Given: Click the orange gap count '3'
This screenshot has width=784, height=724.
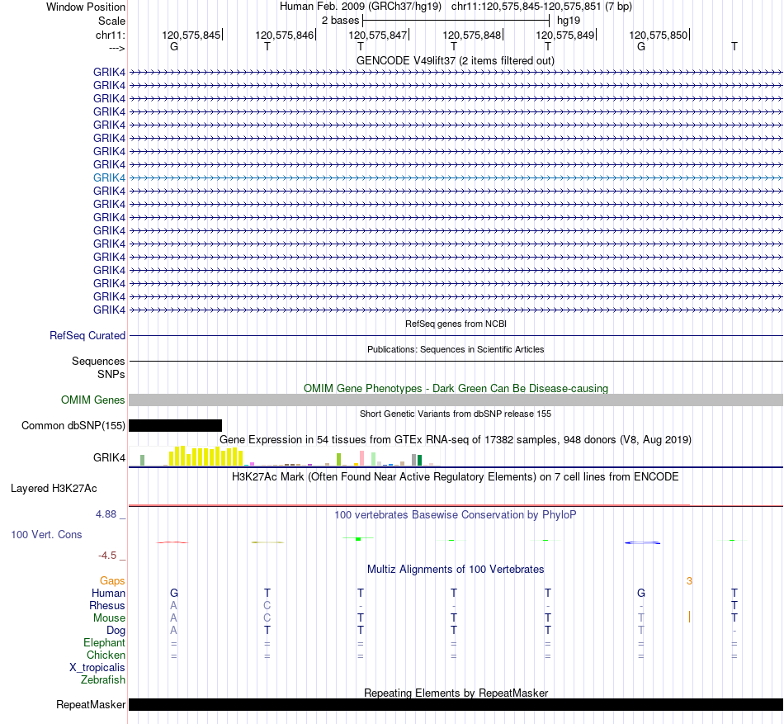Looking at the screenshot, I should [689, 581].
